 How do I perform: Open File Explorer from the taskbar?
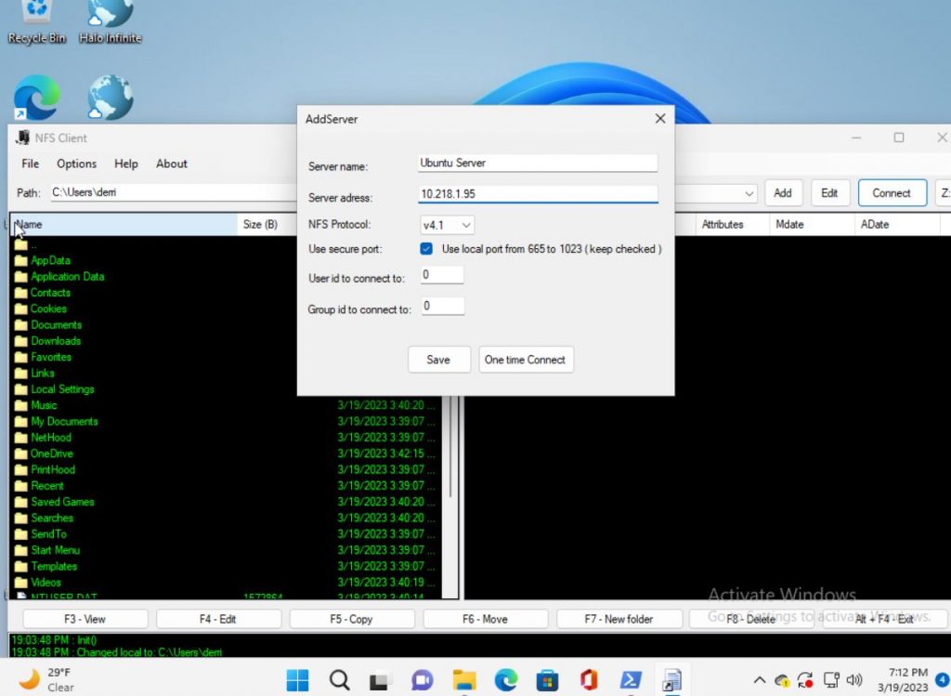[463, 680]
